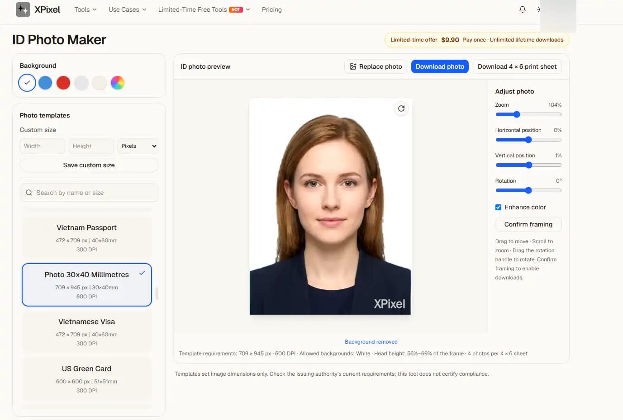Open the Tools dropdown menu

(86, 9)
